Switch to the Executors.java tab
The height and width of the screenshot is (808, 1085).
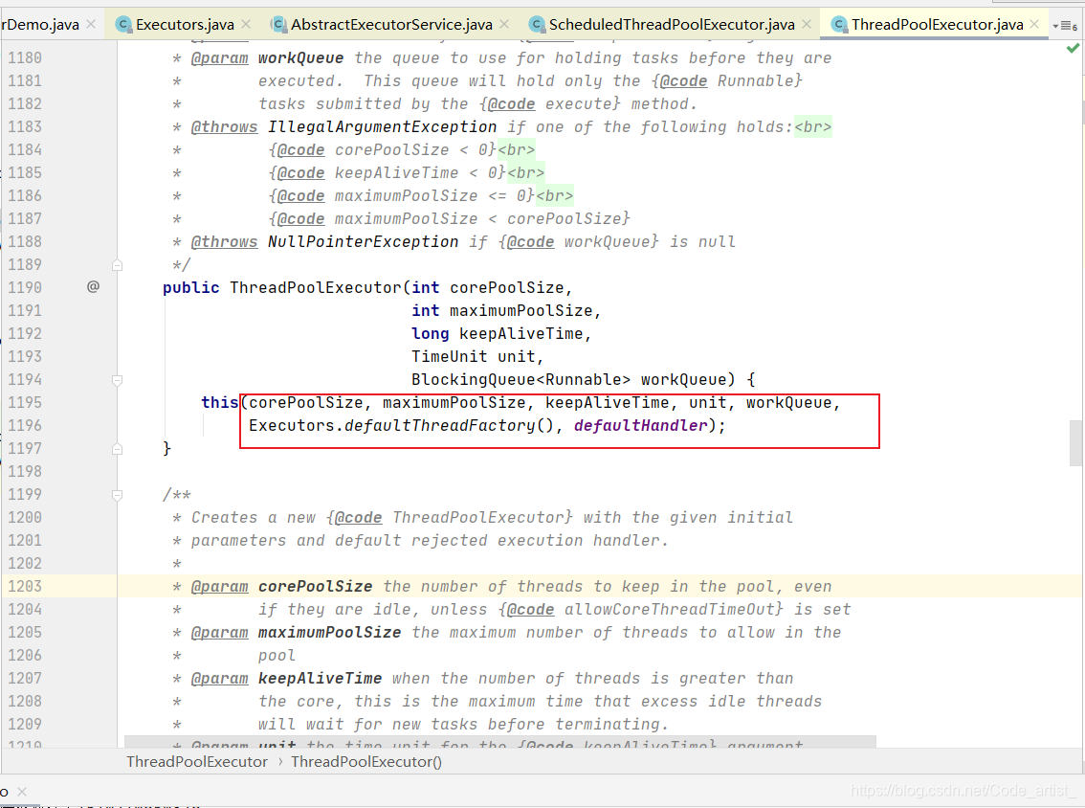185,25
